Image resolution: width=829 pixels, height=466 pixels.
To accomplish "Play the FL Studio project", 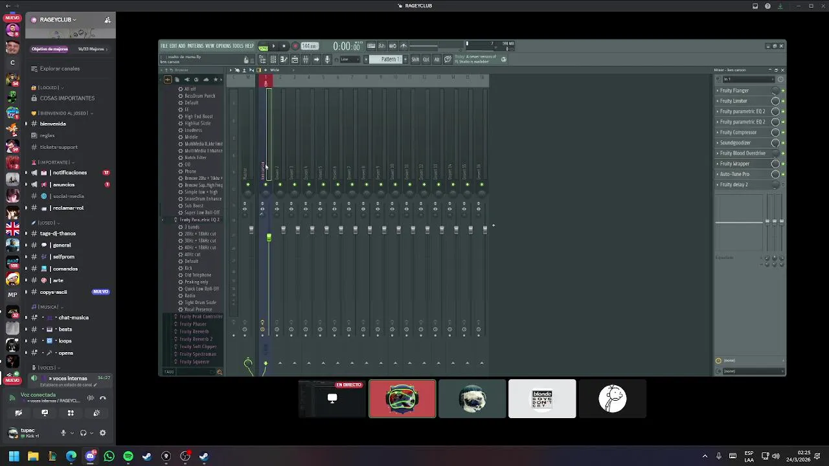I will coord(273,46).
